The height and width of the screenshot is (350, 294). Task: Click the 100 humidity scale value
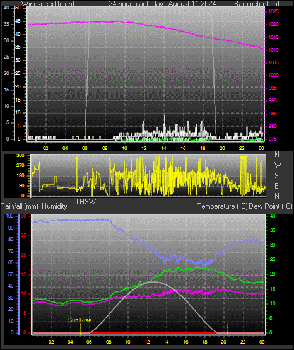coord(9,216)
